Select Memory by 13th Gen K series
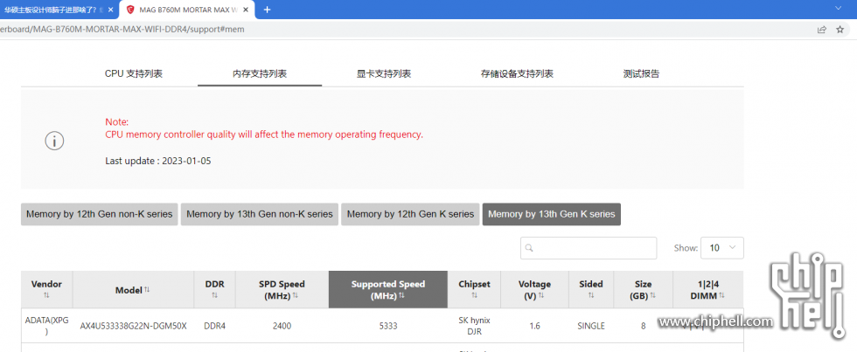Image resolution: width=857 pixels, height=352 pixels. pos(552,215)
